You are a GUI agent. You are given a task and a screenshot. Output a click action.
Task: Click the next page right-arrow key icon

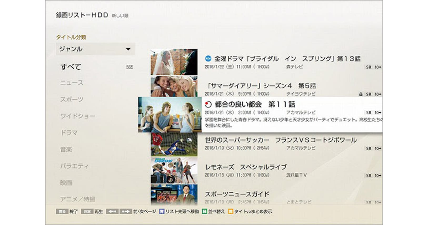click(x=126, y=212)
